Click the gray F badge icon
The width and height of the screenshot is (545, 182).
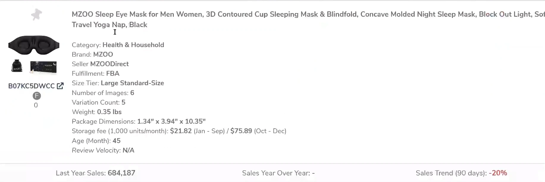coord(37,96)
